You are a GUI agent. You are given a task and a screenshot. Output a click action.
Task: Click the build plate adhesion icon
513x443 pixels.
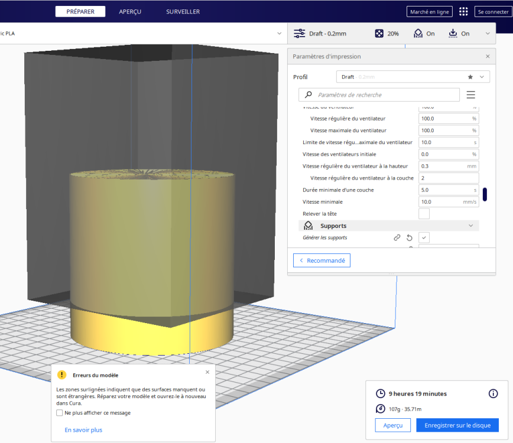453,34
